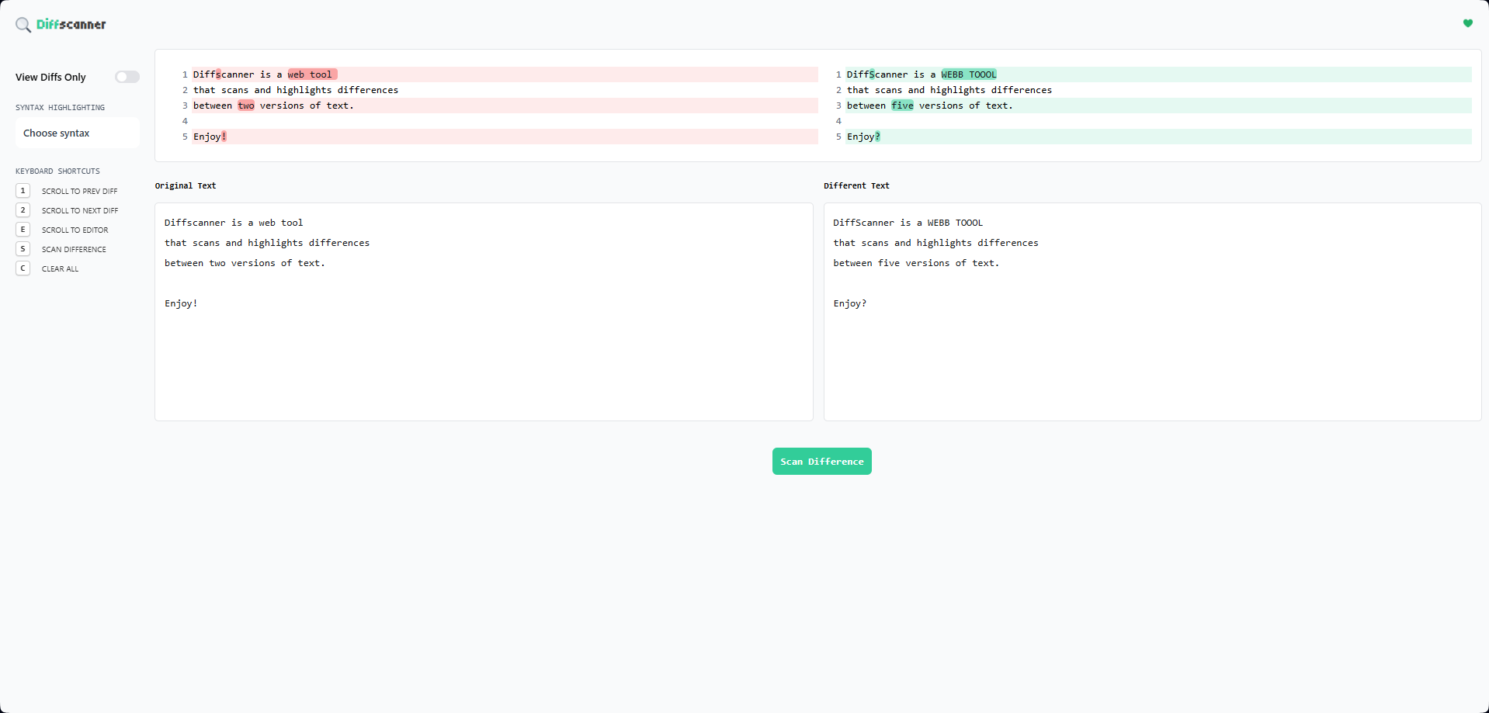
Task: Click the Scroll to Editor label
Action: coord(75,230)
